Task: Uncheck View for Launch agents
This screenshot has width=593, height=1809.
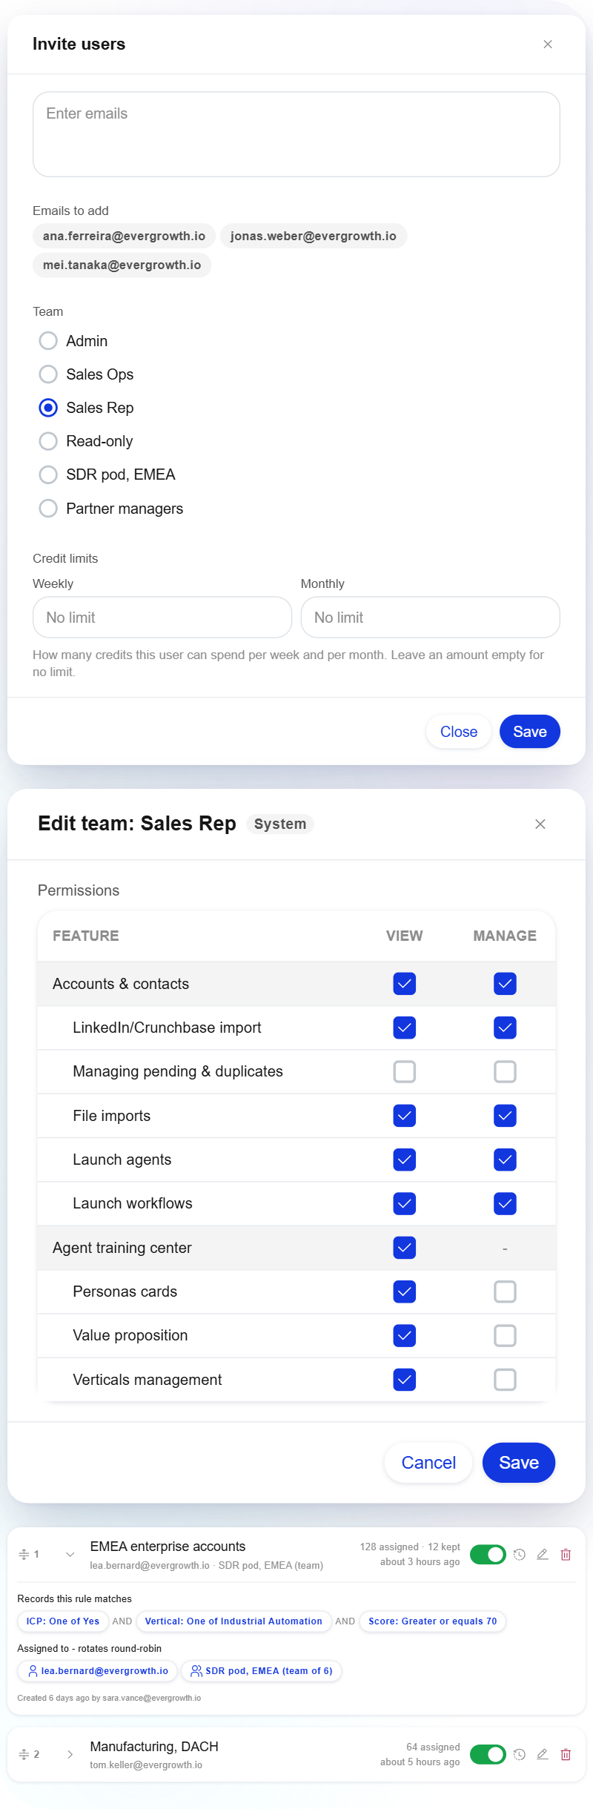Action: pos(405,1160)
